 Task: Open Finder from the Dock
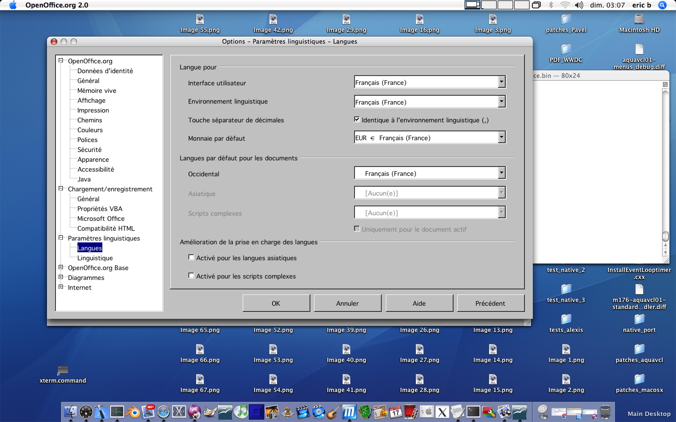click(70, 412)
